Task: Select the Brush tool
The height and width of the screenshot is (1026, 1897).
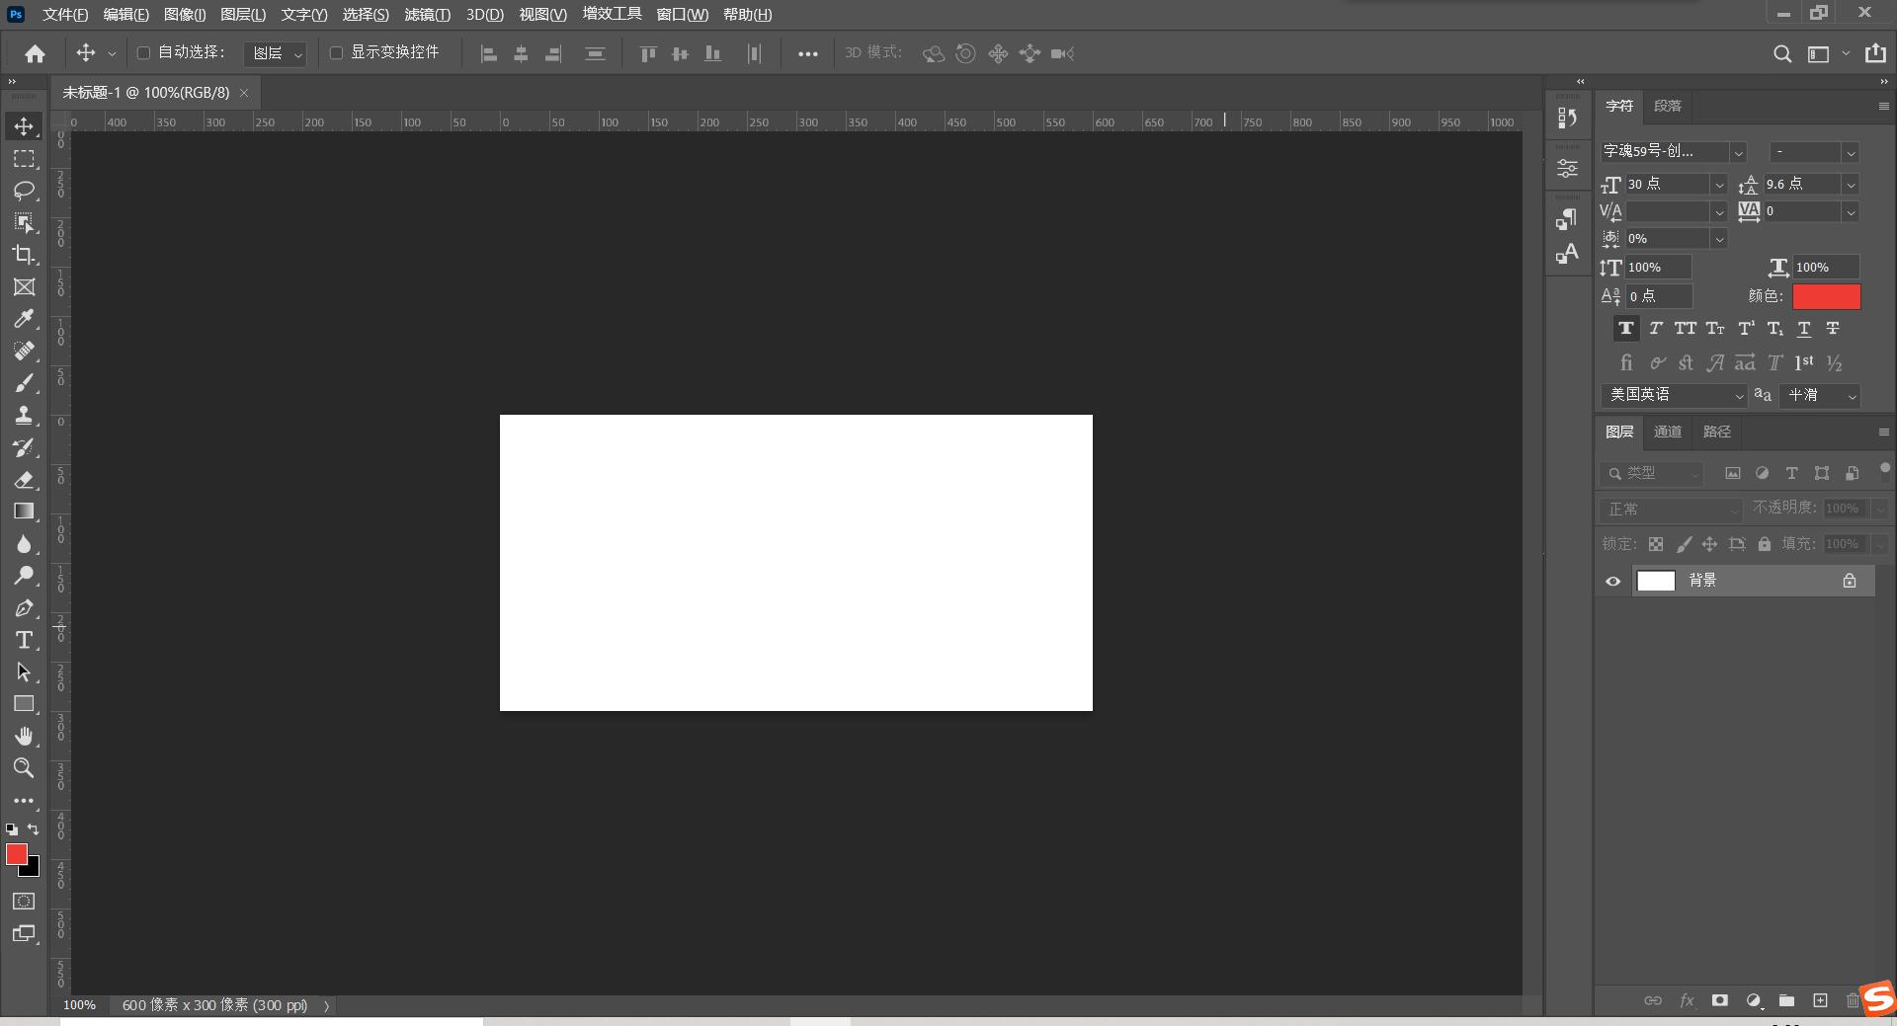Action: coord(24,383)
